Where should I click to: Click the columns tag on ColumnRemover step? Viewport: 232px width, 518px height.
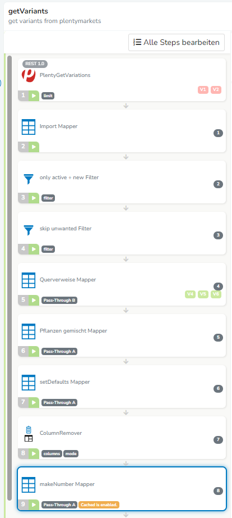52,453
